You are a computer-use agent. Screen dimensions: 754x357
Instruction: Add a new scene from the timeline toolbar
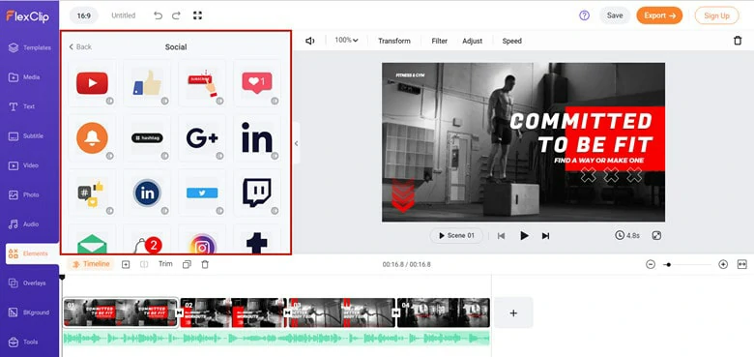pos(126,264)
